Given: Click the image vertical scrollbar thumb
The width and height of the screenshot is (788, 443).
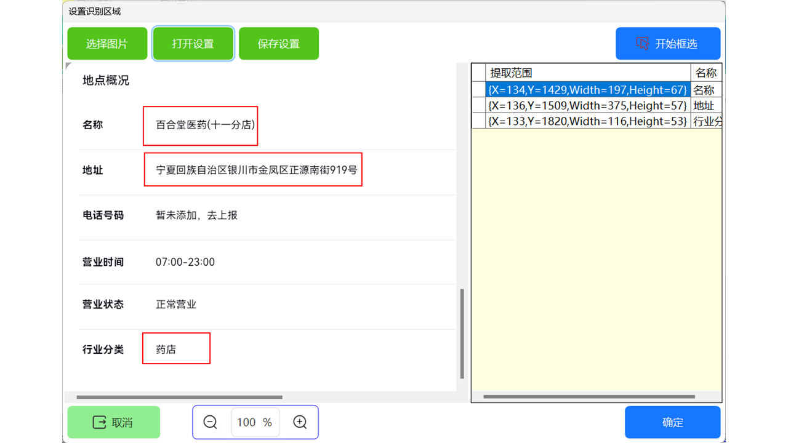Looking at the screenshot, I should pos(462,333).
